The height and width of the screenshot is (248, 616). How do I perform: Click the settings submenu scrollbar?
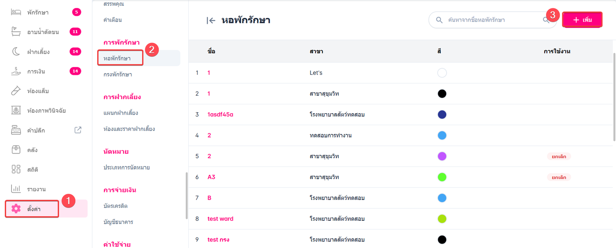click(x=186, y=195)
